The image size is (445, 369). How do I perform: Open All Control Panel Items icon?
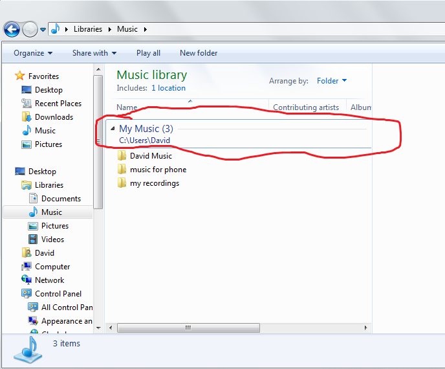click(33, 307)
